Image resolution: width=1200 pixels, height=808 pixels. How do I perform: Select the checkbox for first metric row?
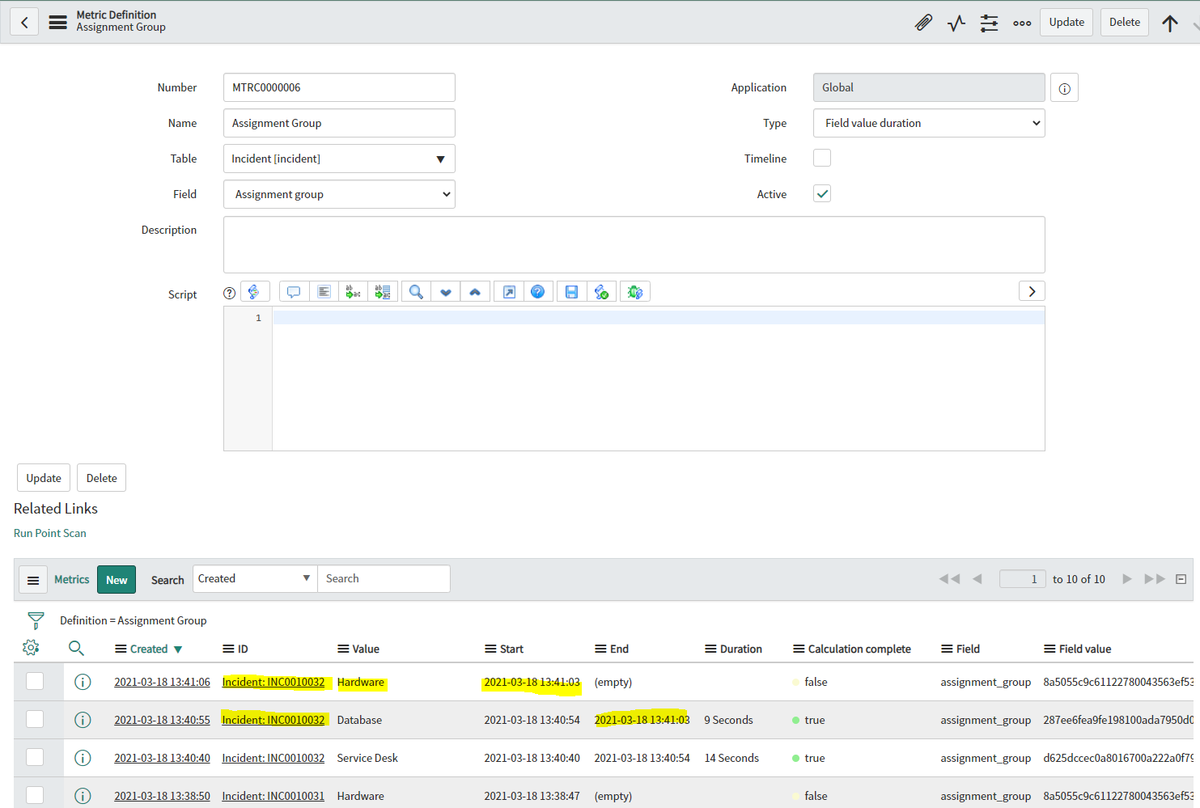click(x=35, y=682)
